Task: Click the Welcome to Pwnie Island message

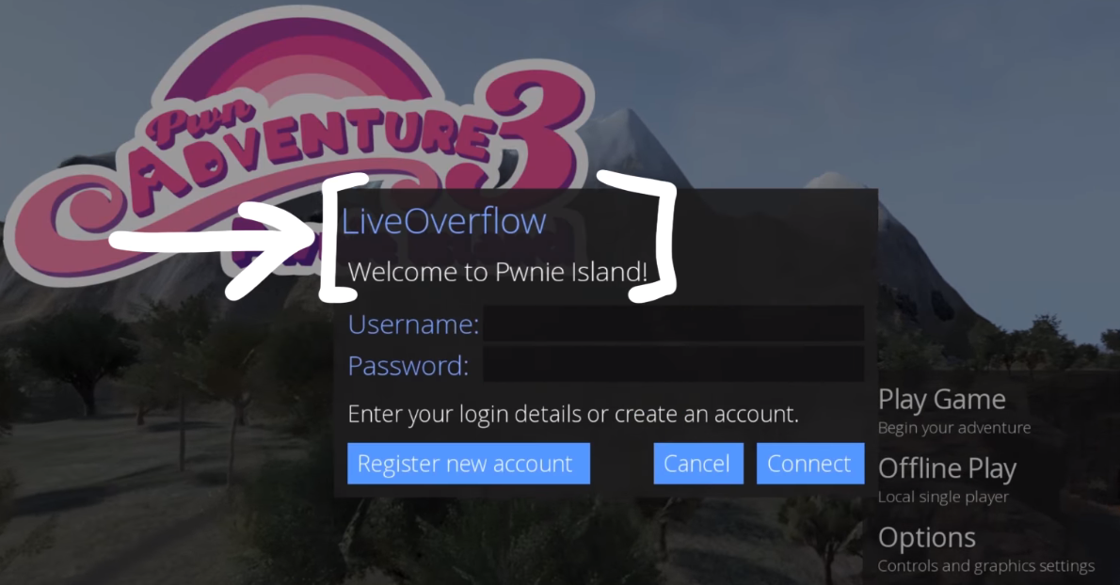Action: (x=498, y=272)
